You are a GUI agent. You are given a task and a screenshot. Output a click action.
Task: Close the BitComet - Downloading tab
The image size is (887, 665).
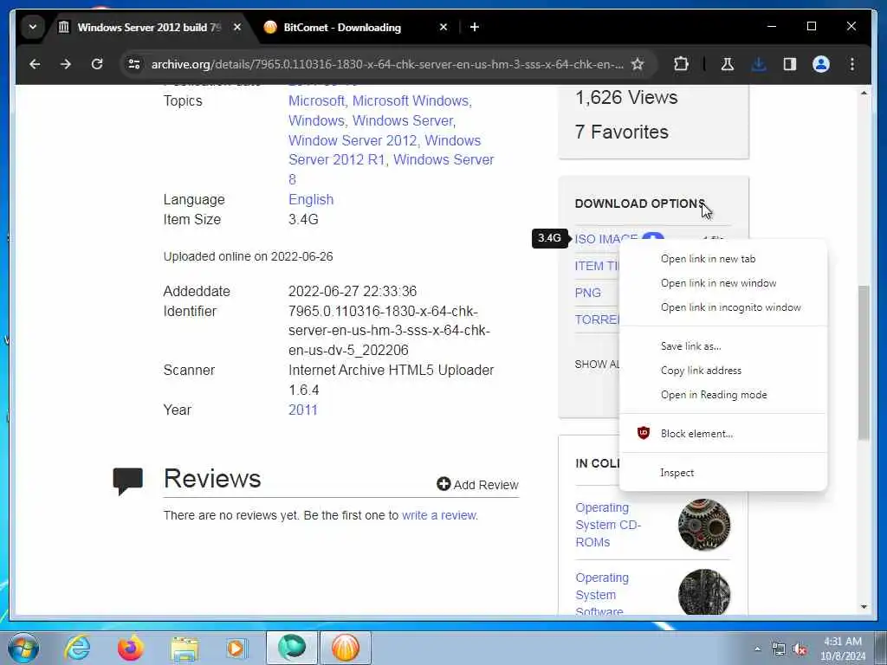point(443,27)
